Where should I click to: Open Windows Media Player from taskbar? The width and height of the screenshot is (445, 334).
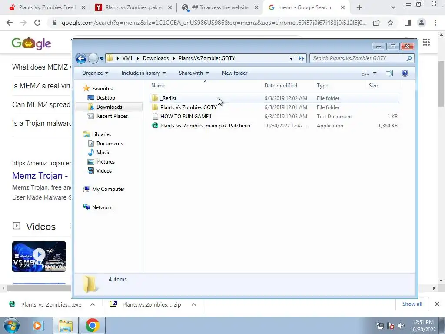point(38,325)
